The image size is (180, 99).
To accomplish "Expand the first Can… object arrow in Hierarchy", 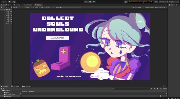I will (x=7, y=16).
